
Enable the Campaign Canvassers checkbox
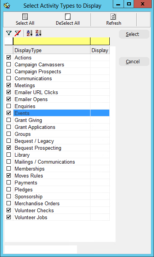pyautogui.click(x=9, y=64)
